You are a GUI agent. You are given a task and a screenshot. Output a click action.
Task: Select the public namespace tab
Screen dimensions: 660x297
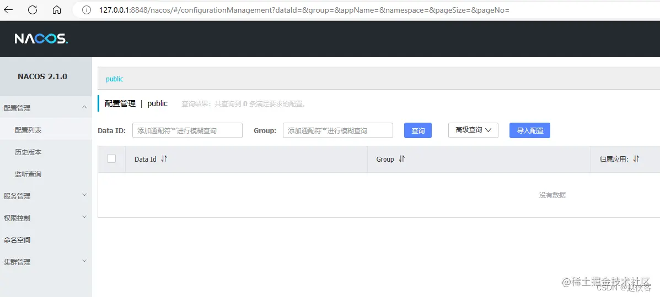tap(115, 79)
